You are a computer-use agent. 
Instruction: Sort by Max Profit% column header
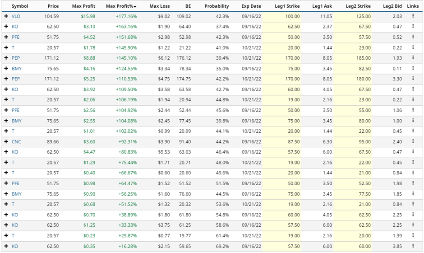pos(121,6)
